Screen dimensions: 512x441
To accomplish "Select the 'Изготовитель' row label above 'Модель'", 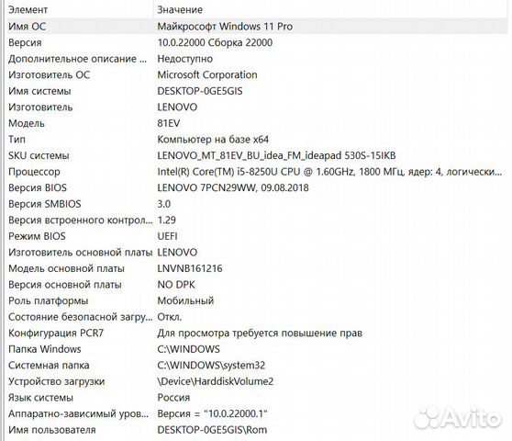I will (40, 107).
